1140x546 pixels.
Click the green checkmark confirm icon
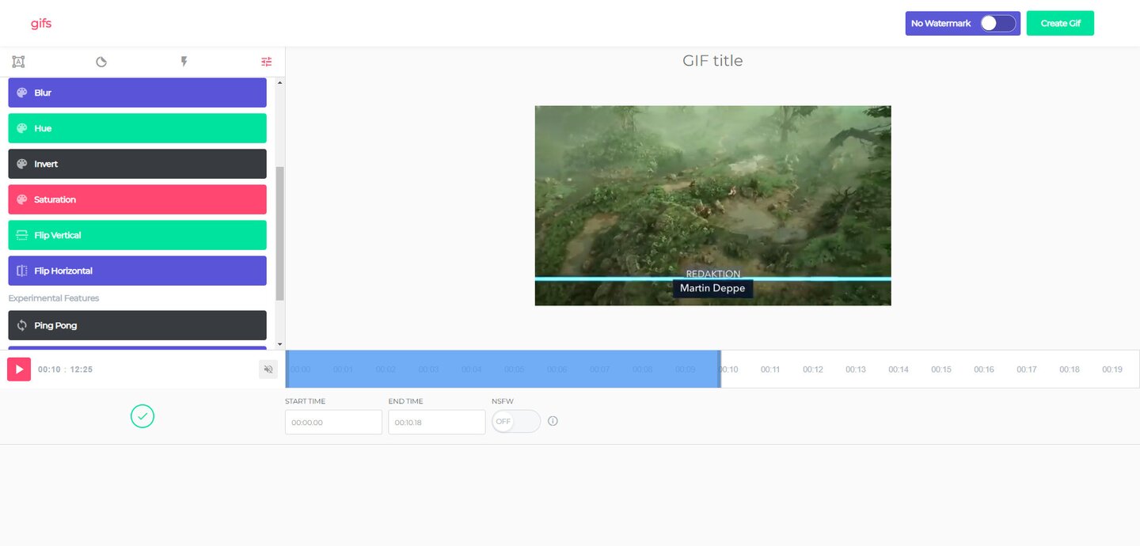point(142,416)
